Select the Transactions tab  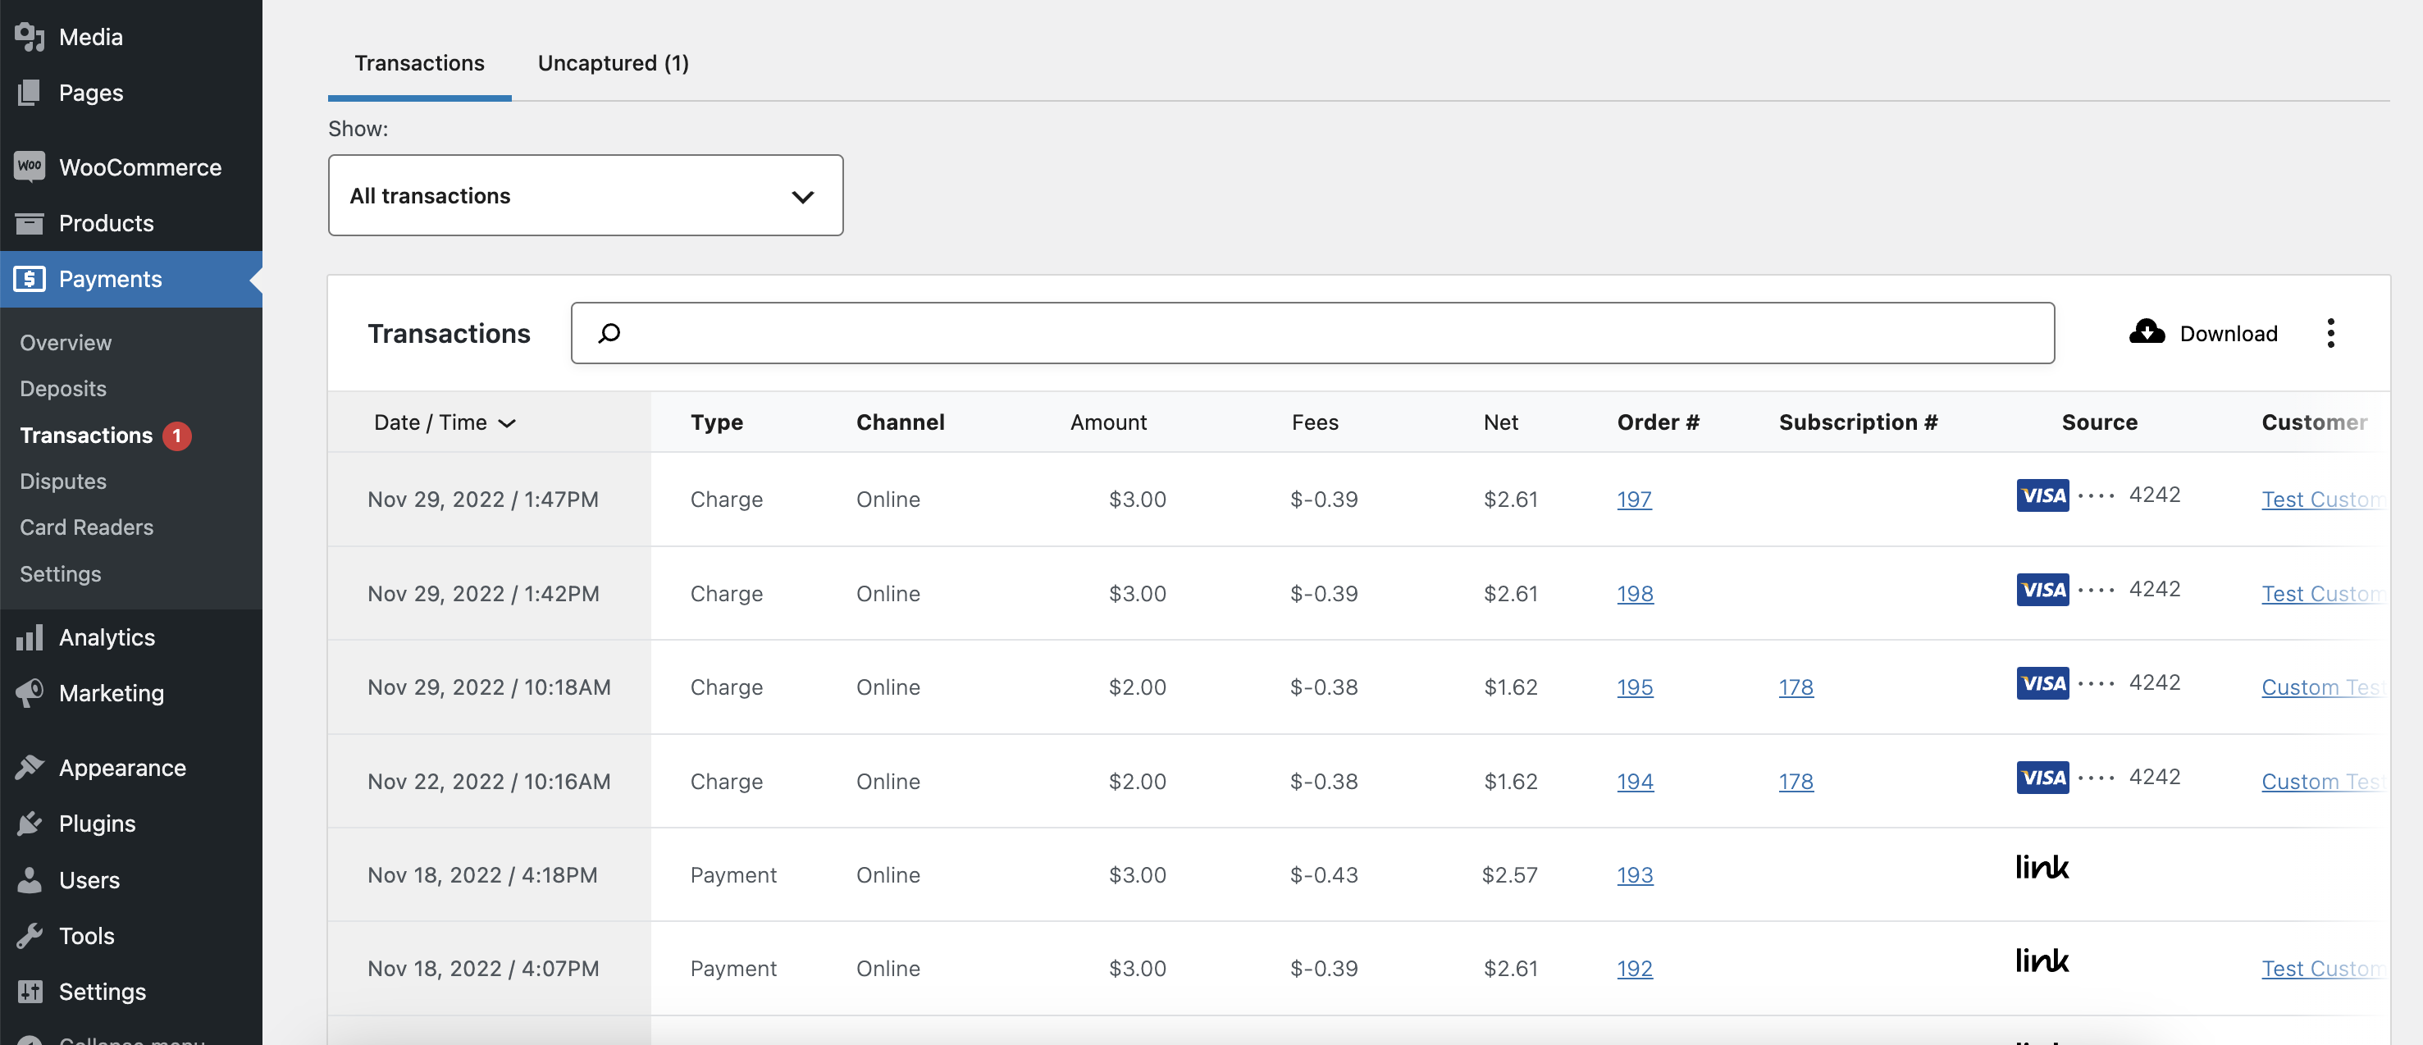click(x=419, y=63)
